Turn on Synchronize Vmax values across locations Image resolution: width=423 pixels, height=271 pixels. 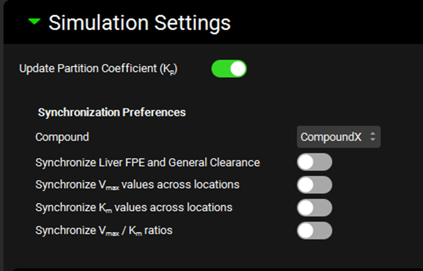[x=314, y=185]
